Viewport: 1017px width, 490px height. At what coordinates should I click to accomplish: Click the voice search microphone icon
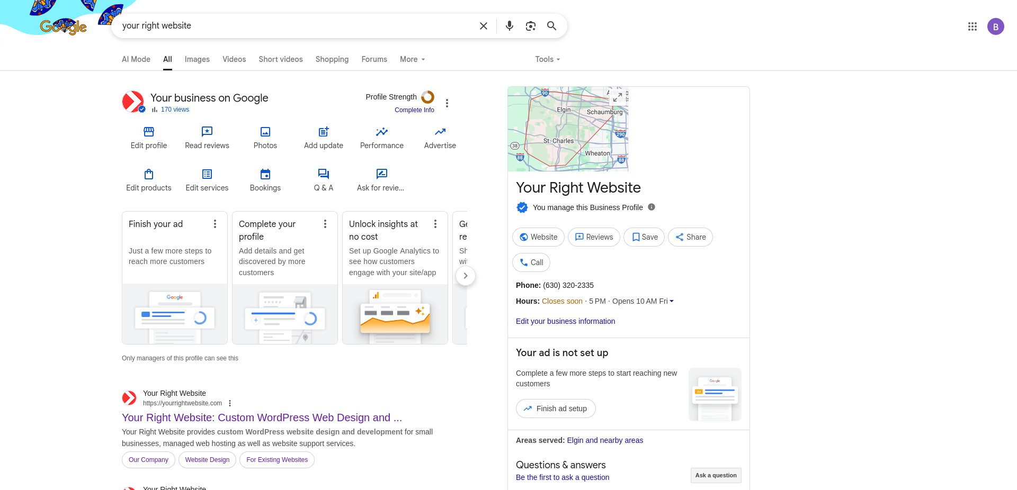509,26
